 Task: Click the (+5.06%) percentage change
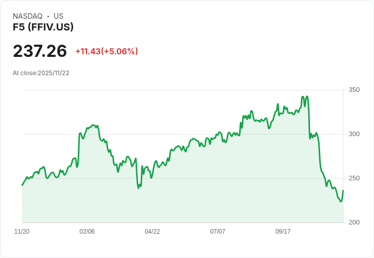pyautogui.click(x=119, y=51)
